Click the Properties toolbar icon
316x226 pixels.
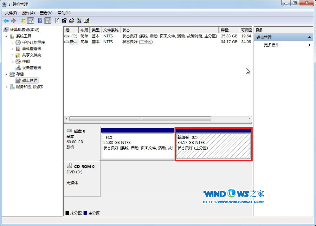pyautogui.click(x=64, y=21)
